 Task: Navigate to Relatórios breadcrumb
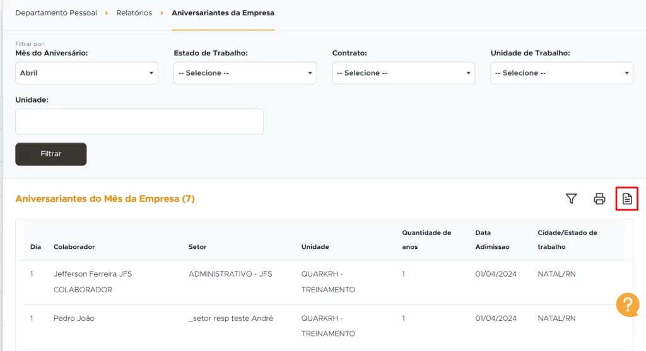point(134,13)
